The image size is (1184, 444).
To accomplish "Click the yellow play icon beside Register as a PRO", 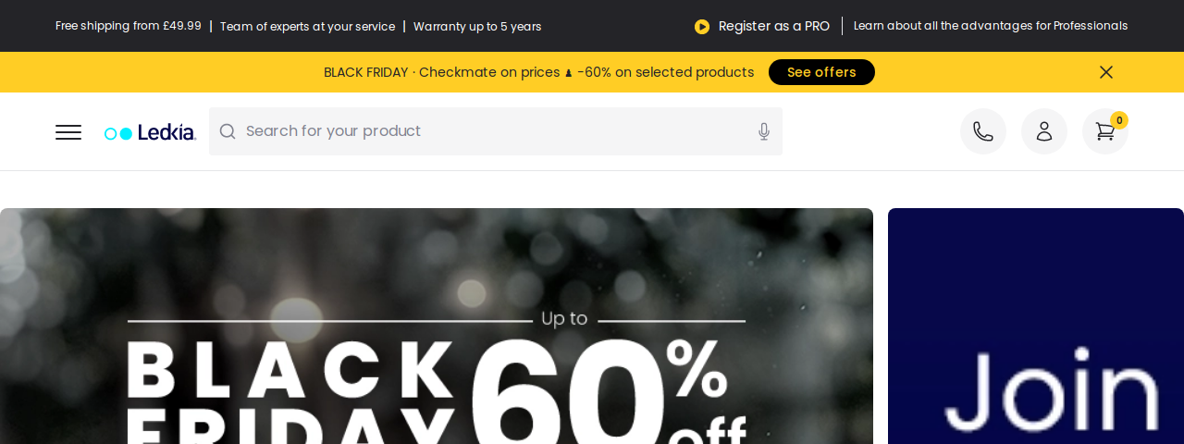I will (702, 26).
